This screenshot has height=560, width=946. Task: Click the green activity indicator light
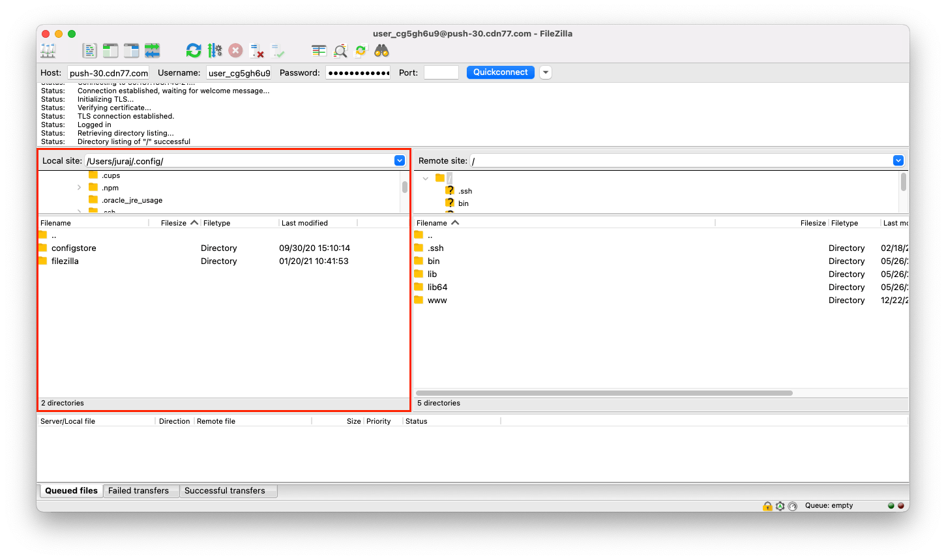pyautogui.click(x=891, y=505)
